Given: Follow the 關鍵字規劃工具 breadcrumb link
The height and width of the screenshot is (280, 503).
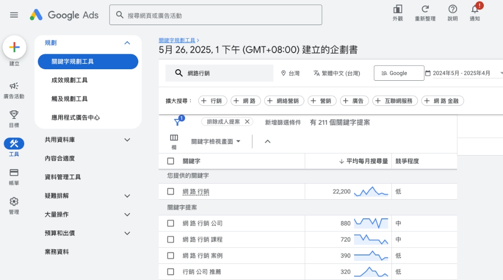Looking at the screenshot, I should tap(177, 40).
